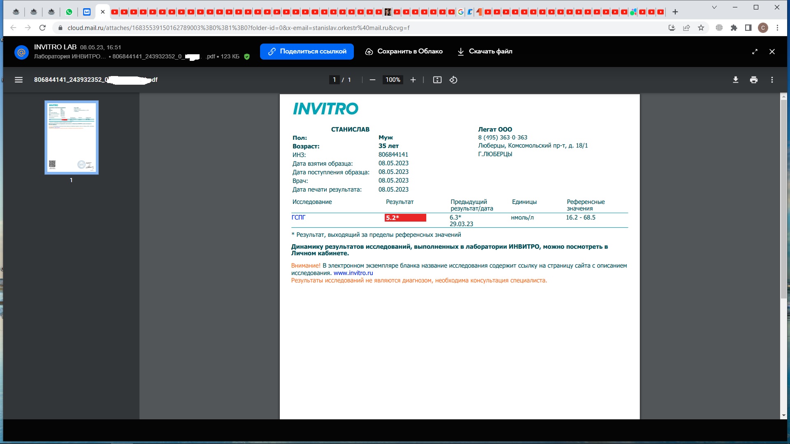The height and width of the screenshot is (444, 790).
Task: Click the 100% zoom level field
Action: point(393,80)
